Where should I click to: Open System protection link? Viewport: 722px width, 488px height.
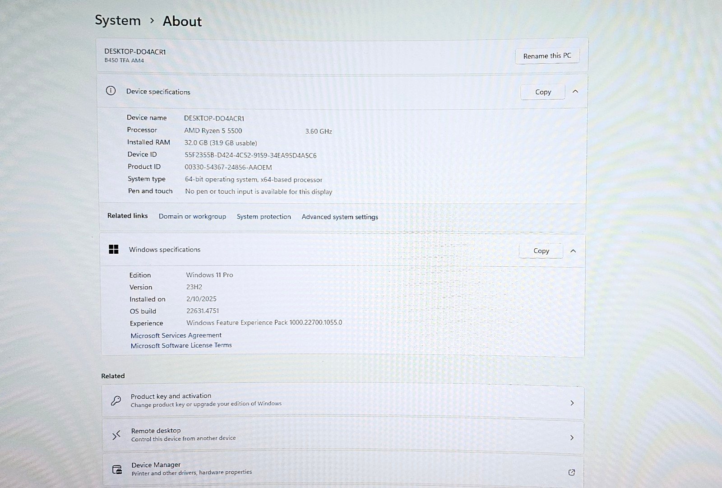[x=264, y=217]
